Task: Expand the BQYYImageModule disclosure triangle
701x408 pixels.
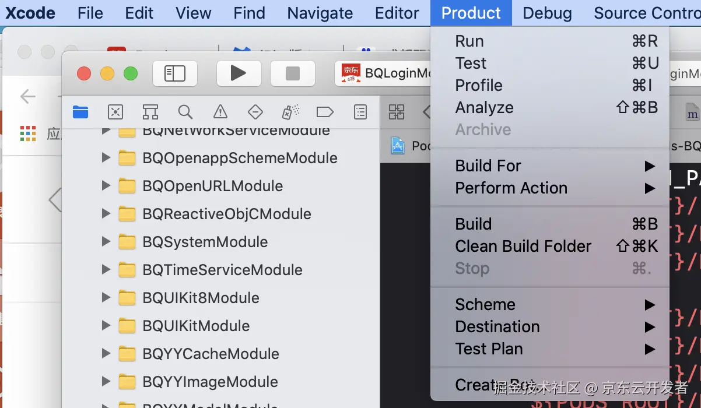Action: pos(106,381)
